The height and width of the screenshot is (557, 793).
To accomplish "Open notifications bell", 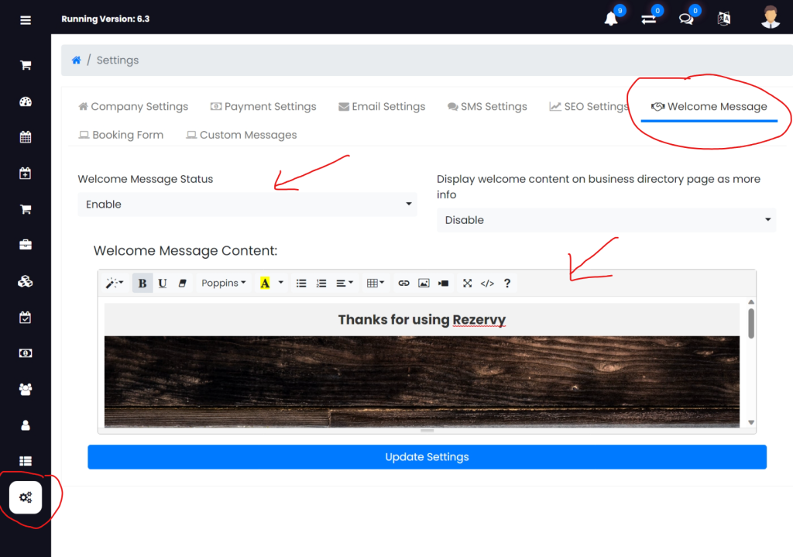I will click(x=611, y=19).
